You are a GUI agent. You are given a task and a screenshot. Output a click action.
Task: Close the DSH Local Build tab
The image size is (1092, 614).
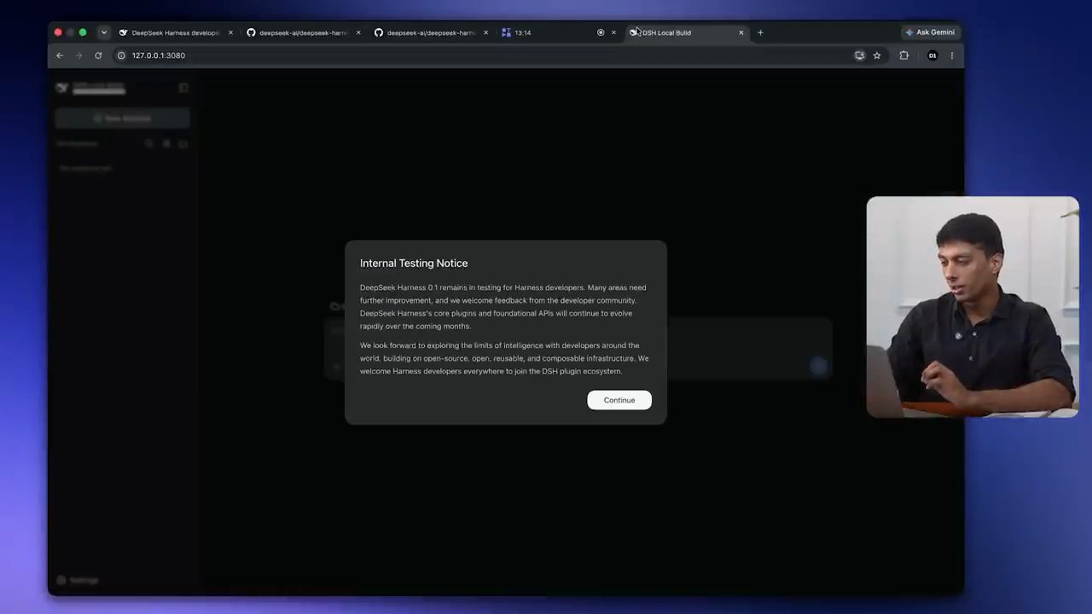(x=741, y=32)
